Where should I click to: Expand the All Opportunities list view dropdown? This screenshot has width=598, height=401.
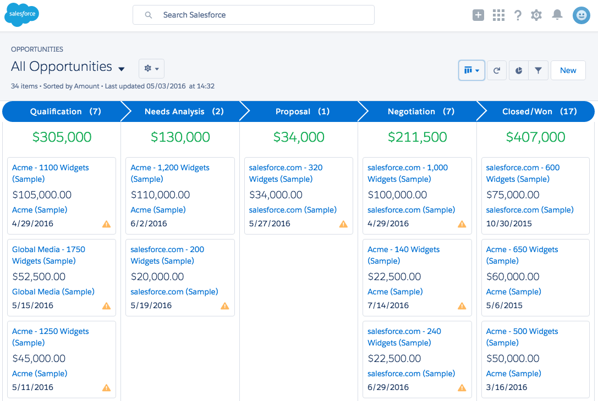121,69
